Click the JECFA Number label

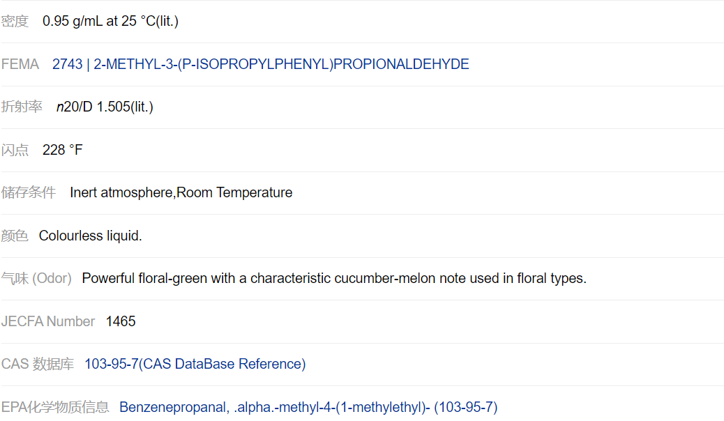(48, 322)
